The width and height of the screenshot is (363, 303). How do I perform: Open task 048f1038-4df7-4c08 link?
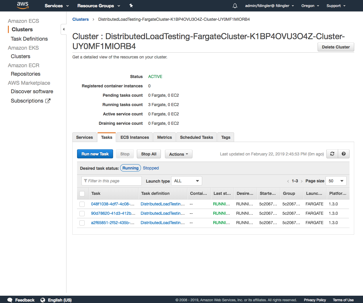(113, 204)
